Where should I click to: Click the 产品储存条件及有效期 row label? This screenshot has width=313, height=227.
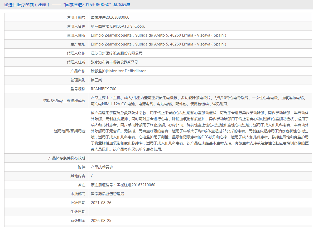[67, 158]
